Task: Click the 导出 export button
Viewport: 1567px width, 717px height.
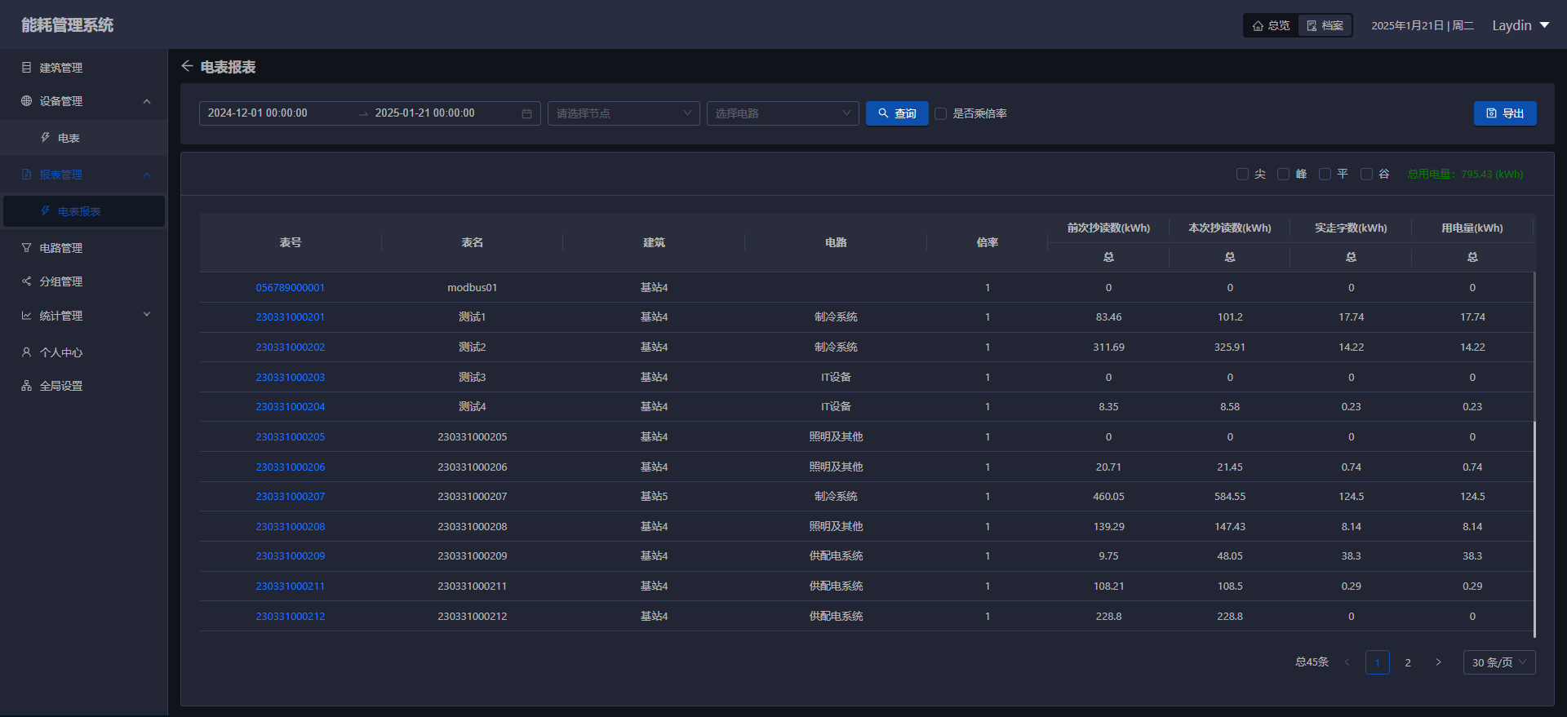Action: tap(1504, 113)
